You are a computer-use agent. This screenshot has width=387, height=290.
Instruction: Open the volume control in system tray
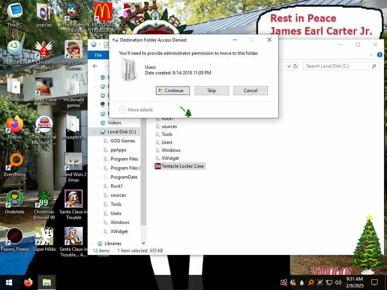pos(338,282)
